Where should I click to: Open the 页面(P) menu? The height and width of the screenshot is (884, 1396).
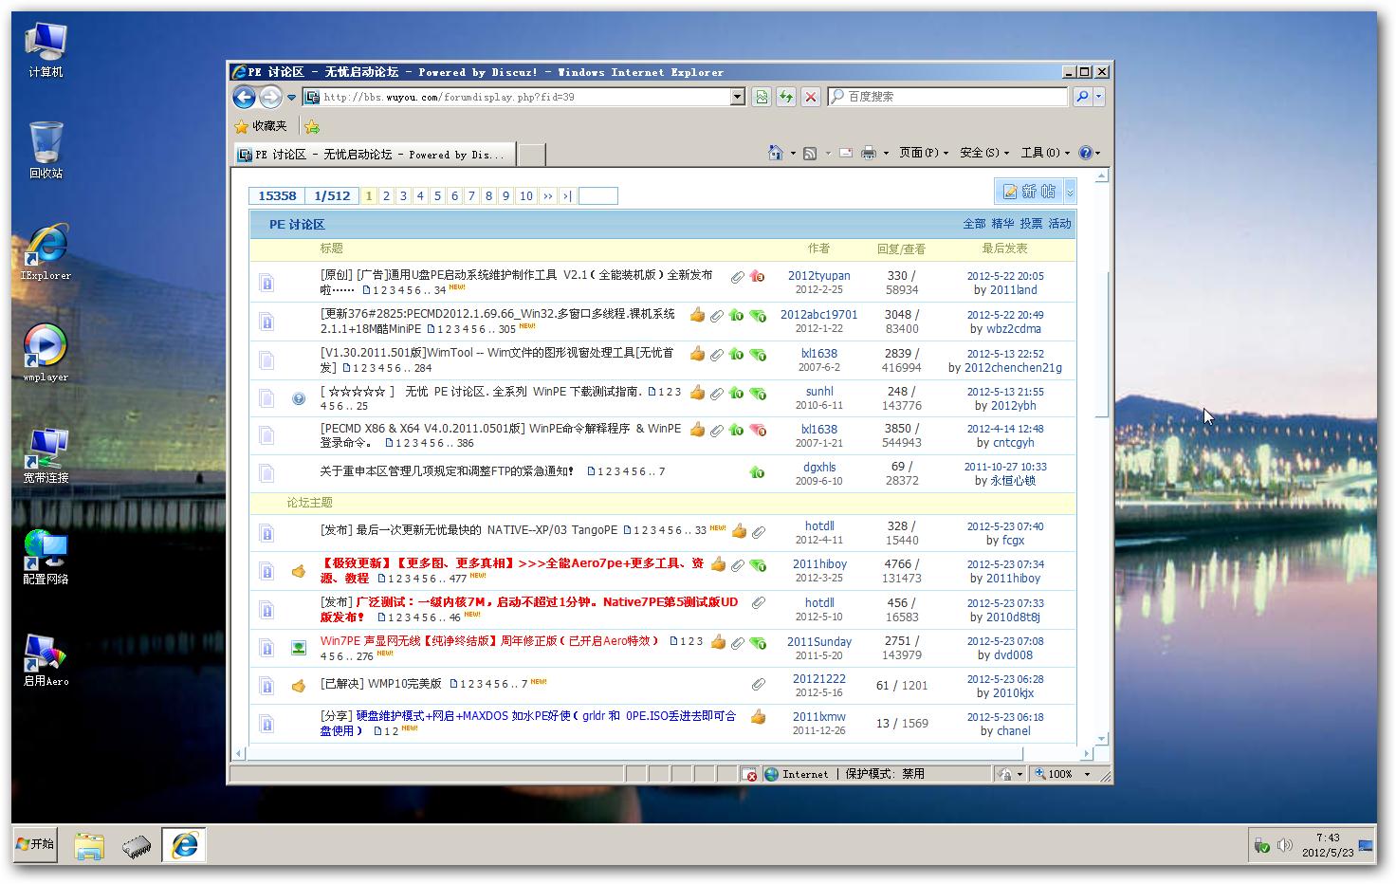[x=924, y=153]
